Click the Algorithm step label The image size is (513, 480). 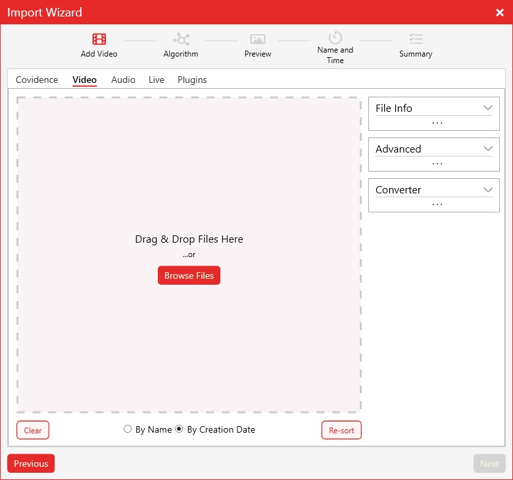[x=181, y=54]
